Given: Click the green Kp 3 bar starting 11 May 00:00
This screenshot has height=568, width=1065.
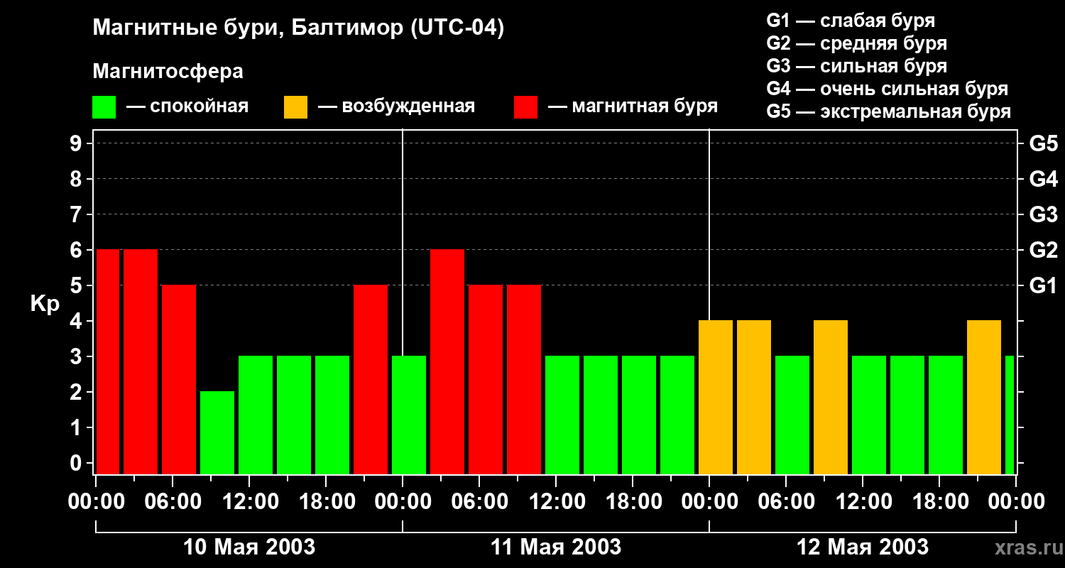Looking at the screenshot, I should click(x=409, y=415).
